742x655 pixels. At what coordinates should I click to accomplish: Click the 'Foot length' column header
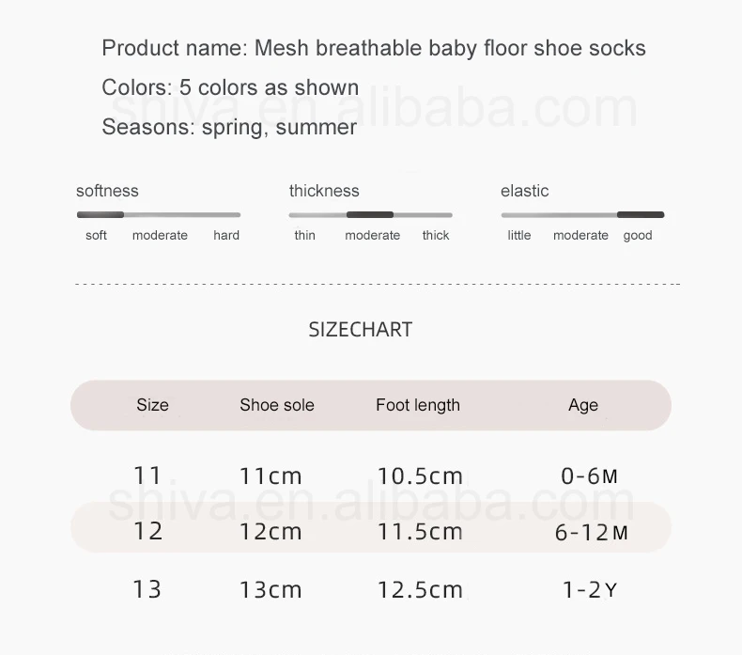pyautogui.click(x=418, y=405)
